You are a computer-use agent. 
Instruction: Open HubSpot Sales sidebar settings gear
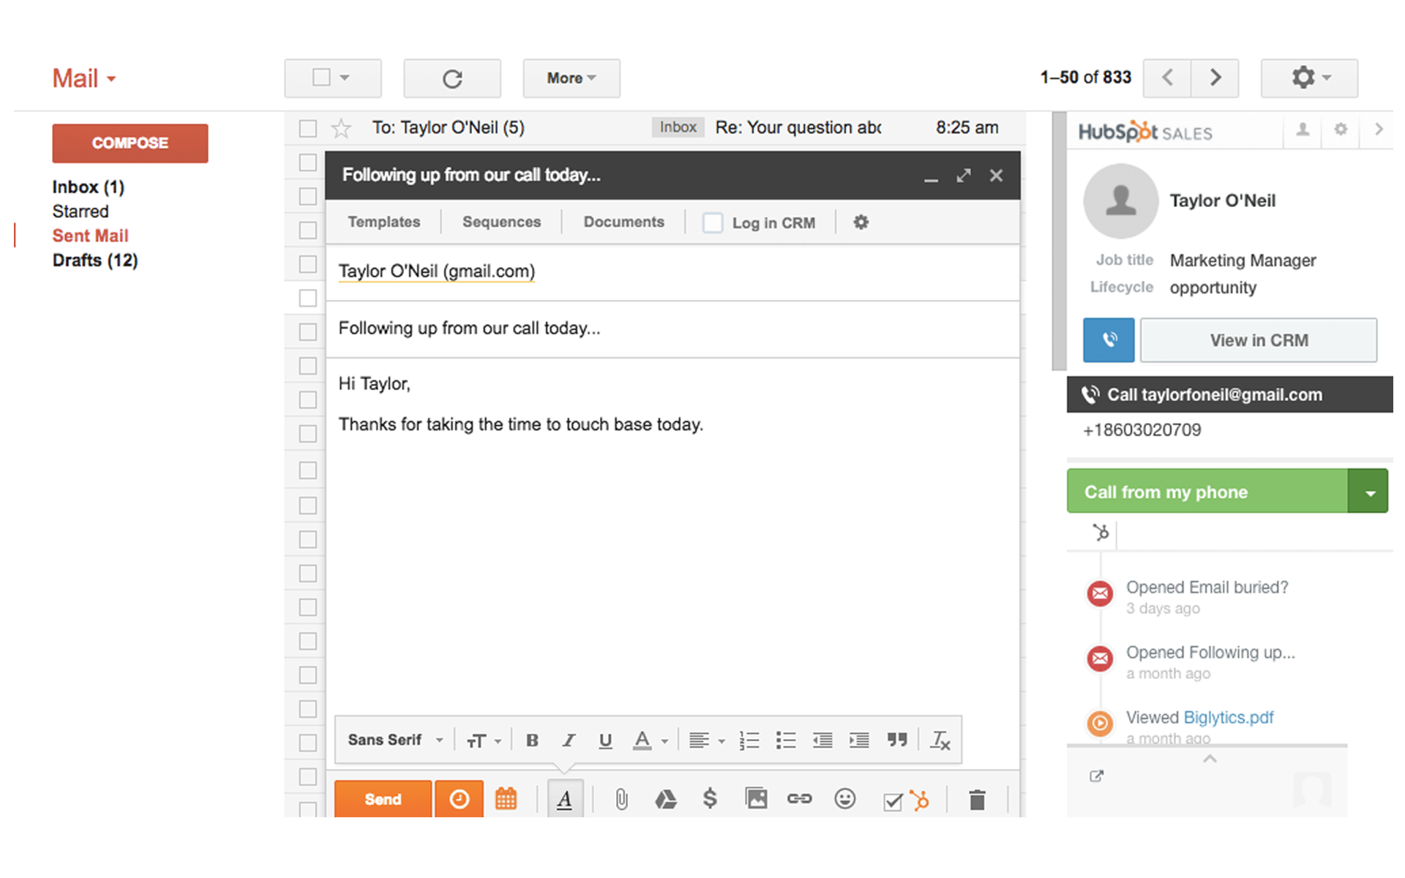[1341, 130]
